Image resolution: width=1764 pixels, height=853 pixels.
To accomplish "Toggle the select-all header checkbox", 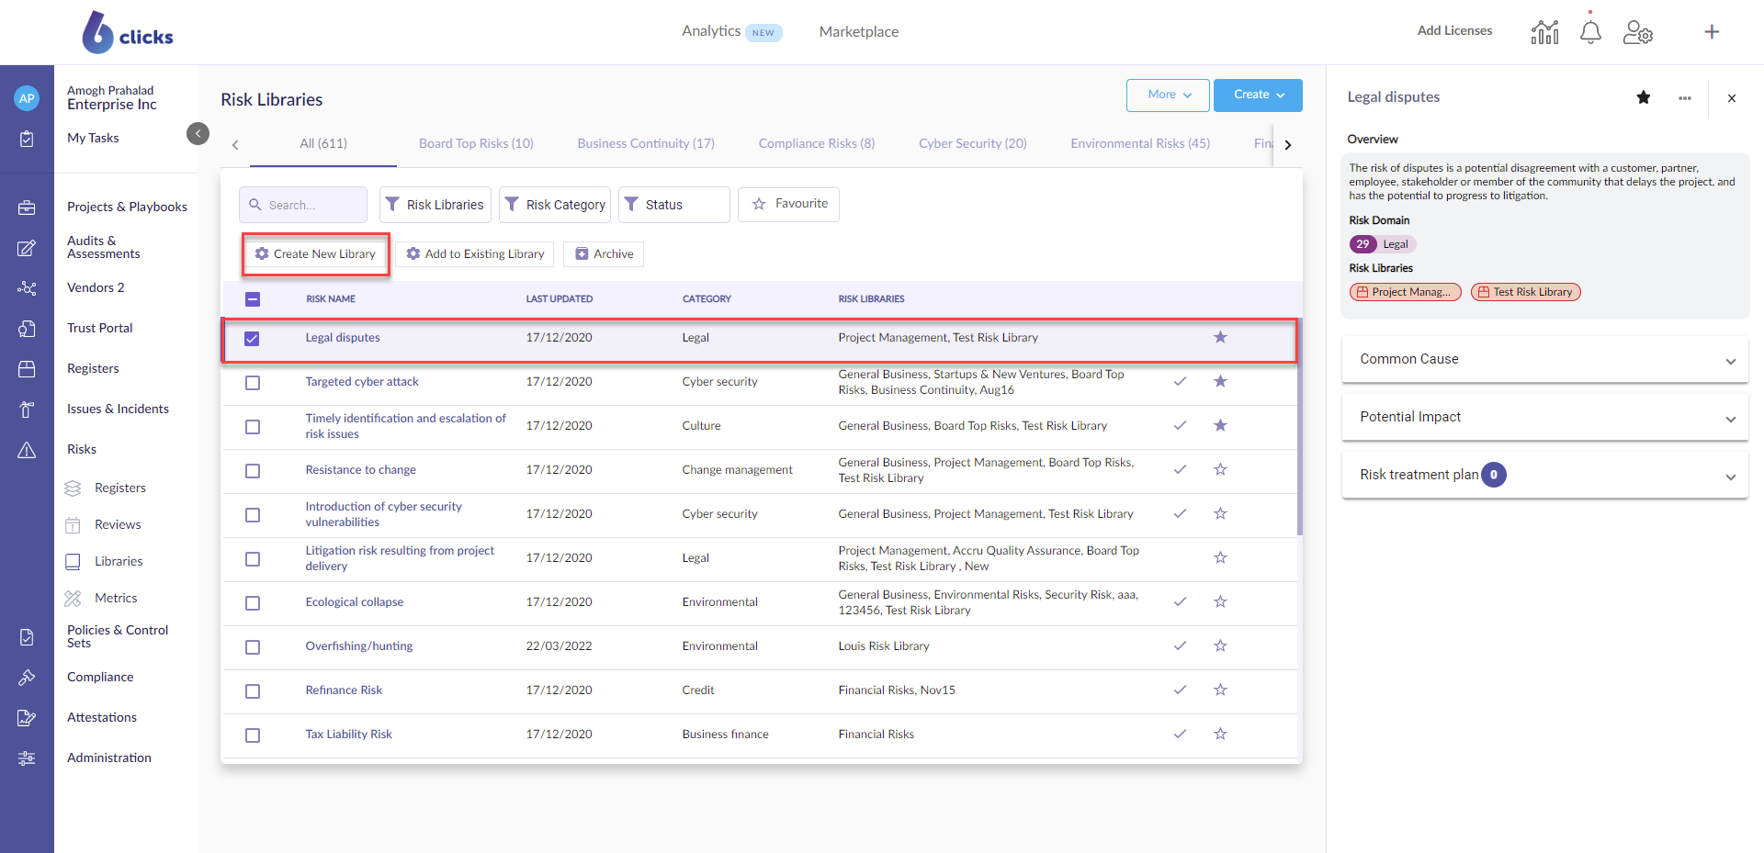I will pos(253,299).
